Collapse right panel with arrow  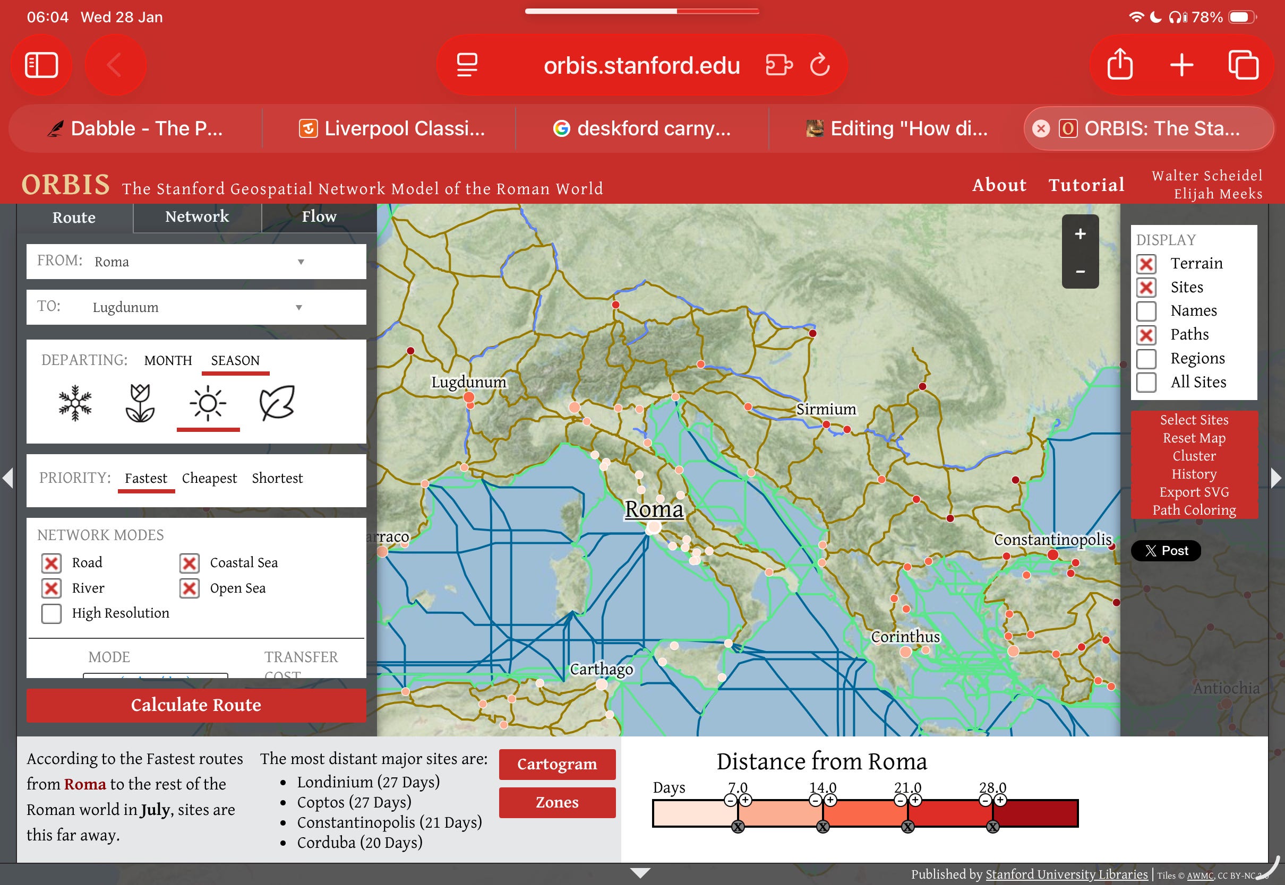click(x=1276, y=478)
